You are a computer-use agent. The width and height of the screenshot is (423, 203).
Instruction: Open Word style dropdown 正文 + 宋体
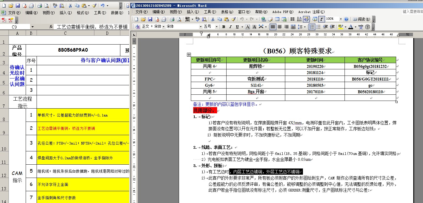163,27
